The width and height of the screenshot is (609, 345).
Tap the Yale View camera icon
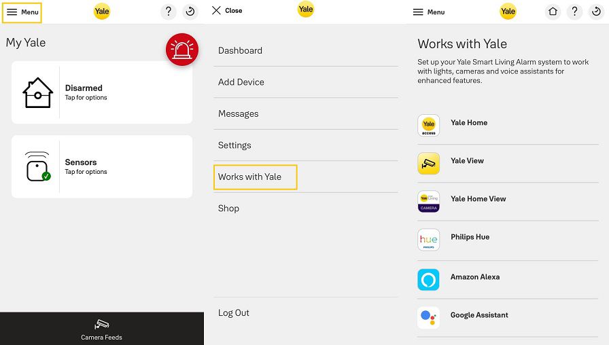pyautogui.click(x=428, y=164)
